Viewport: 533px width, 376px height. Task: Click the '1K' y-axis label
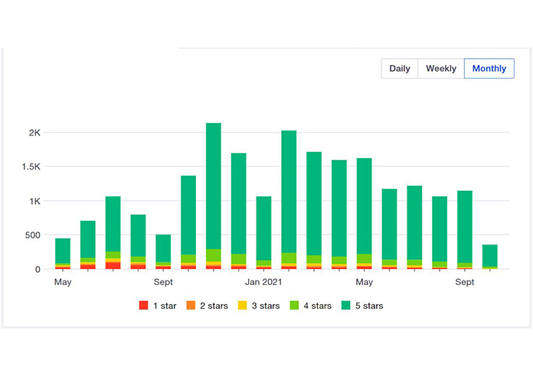point(34,201)
